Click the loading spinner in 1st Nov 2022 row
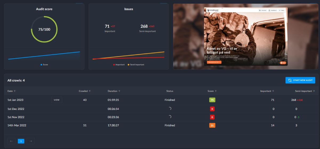 (x=170, y=117)
